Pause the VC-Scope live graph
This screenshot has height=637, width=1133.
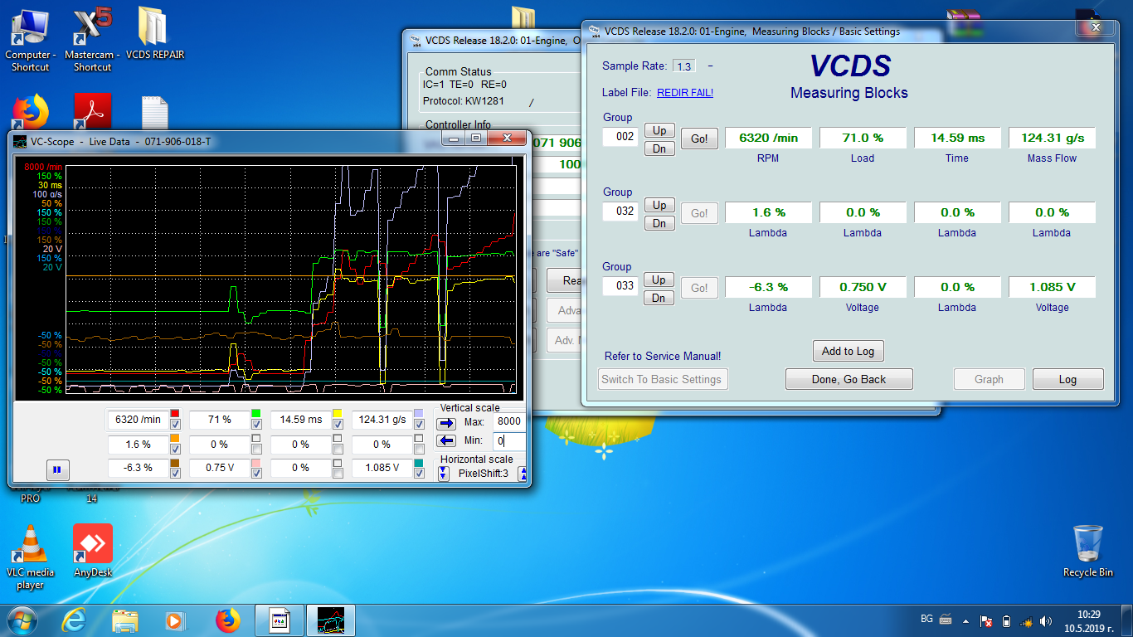click(57, 469)
